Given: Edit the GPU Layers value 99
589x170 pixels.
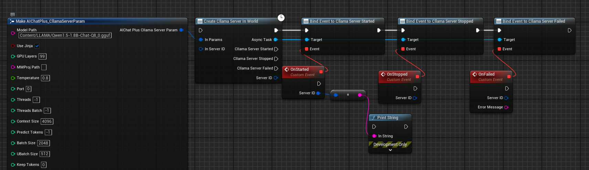Looking at the screenshot, I should (42, 56).
